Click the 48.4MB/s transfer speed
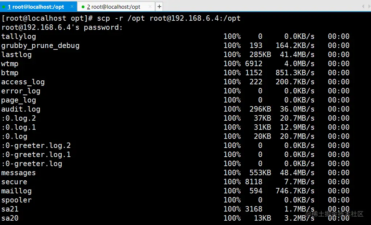 point(297,173)
